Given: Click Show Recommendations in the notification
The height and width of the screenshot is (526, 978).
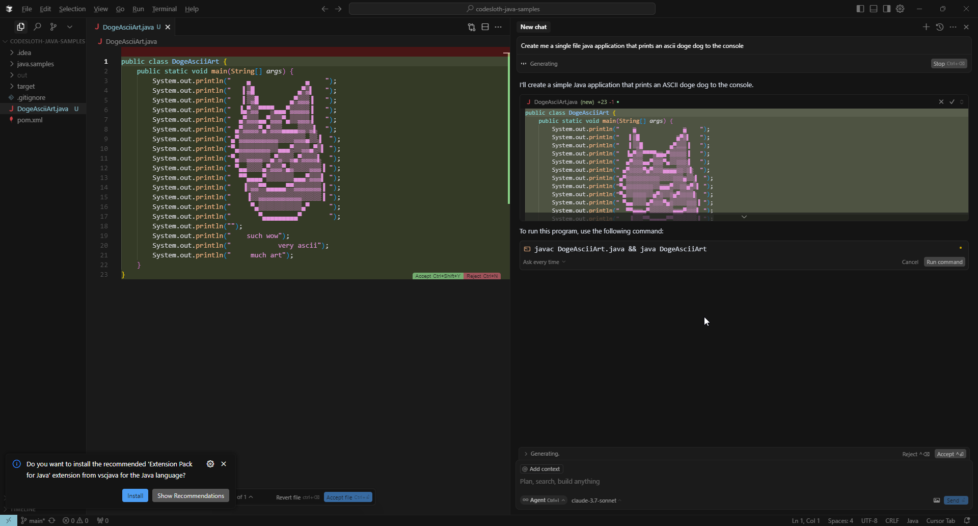Looking at the screenshot, I should [191, 496].
